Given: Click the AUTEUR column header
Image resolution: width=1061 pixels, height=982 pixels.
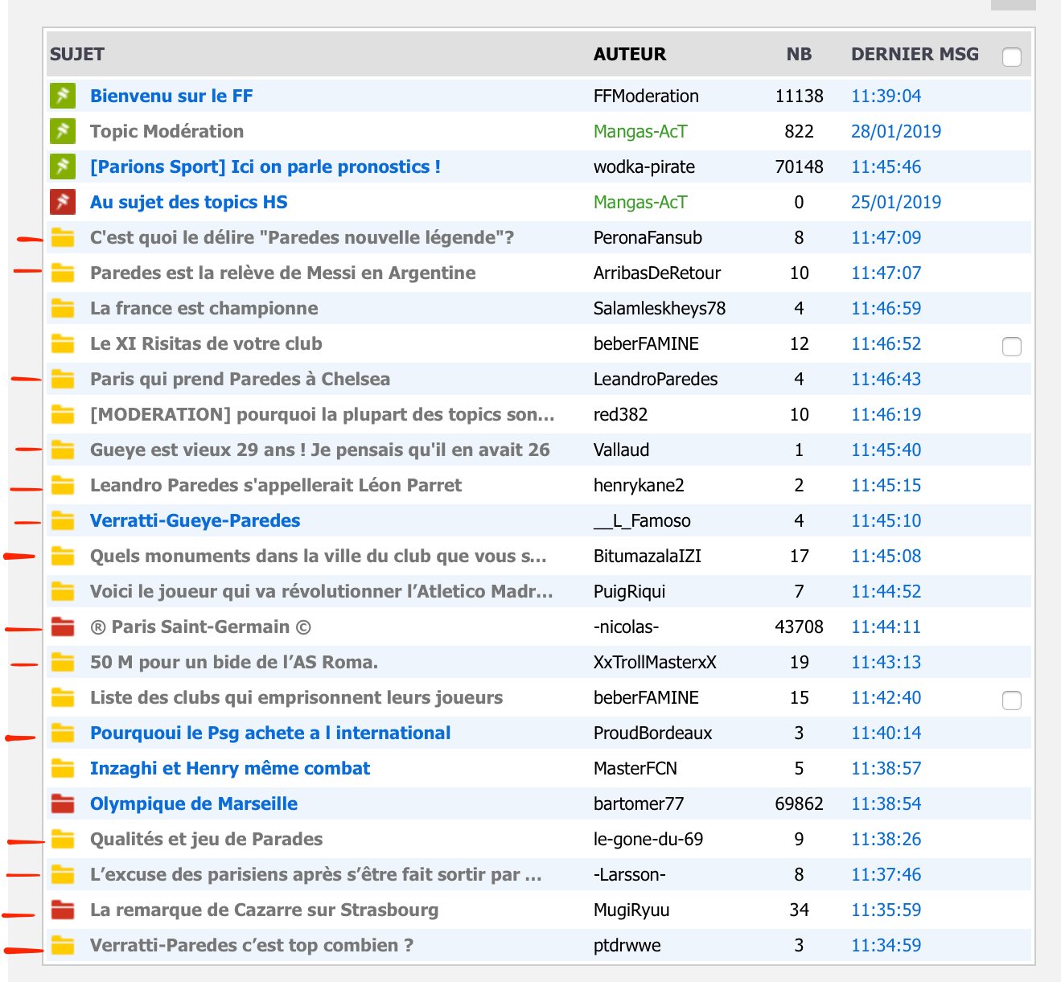Looking at the screenshot, I should click(630, 54).
